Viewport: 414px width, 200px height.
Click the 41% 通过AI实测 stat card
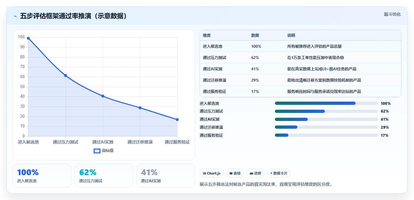(x=166, y=175)
